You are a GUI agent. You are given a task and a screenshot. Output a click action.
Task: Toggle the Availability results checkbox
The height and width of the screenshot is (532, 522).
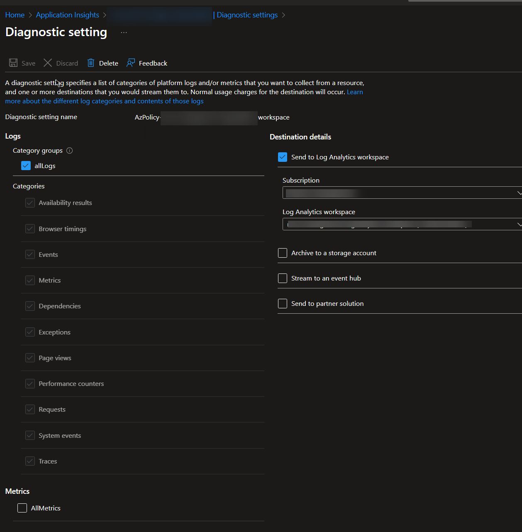tap(30, 203)
